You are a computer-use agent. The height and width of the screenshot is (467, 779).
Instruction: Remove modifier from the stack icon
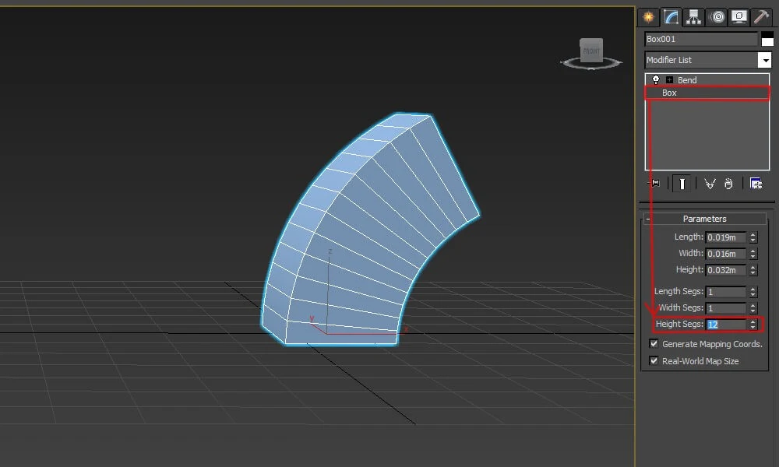point(728,184)
